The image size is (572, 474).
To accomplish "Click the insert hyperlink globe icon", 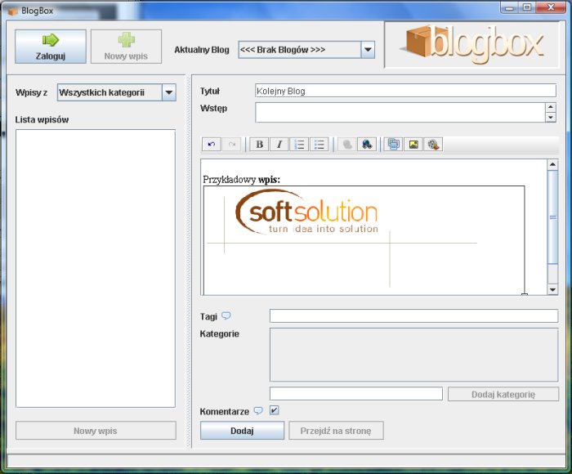I will click(367, 145).
